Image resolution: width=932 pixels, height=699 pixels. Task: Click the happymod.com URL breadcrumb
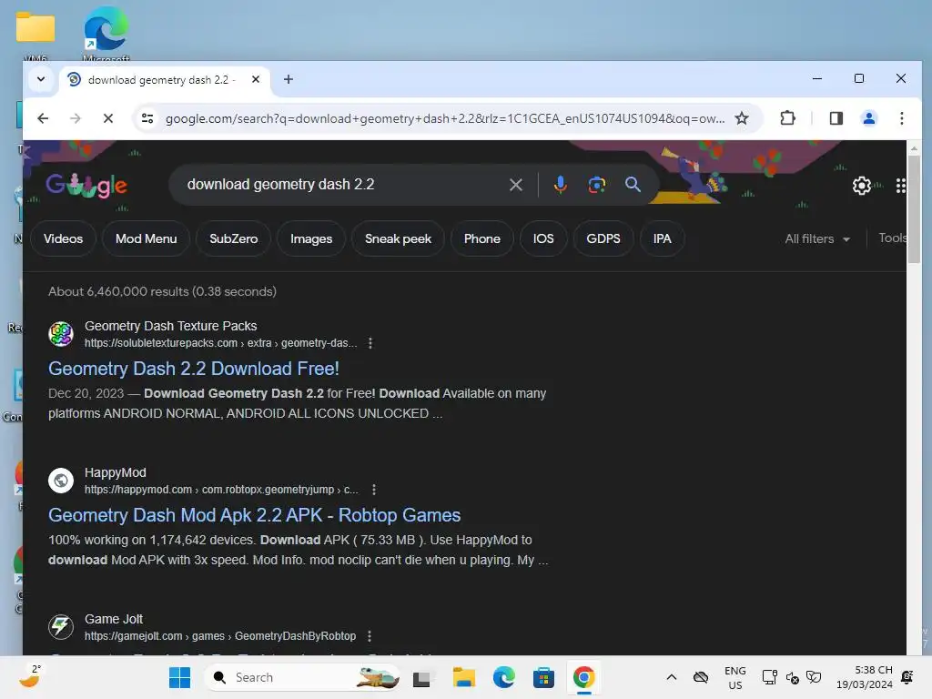[221, 490]
